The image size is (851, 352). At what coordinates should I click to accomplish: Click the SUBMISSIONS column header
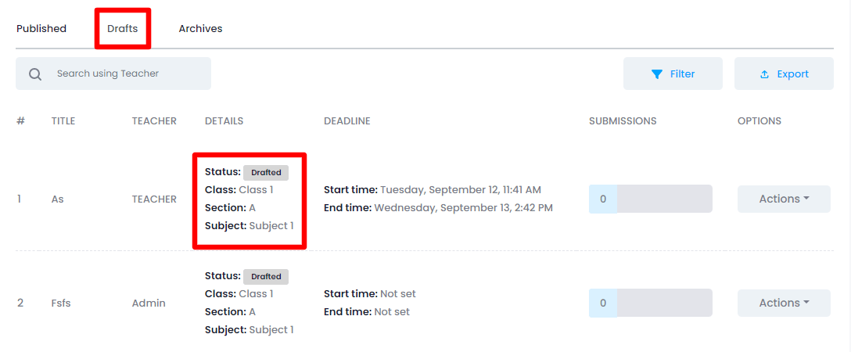coord(623,121)
